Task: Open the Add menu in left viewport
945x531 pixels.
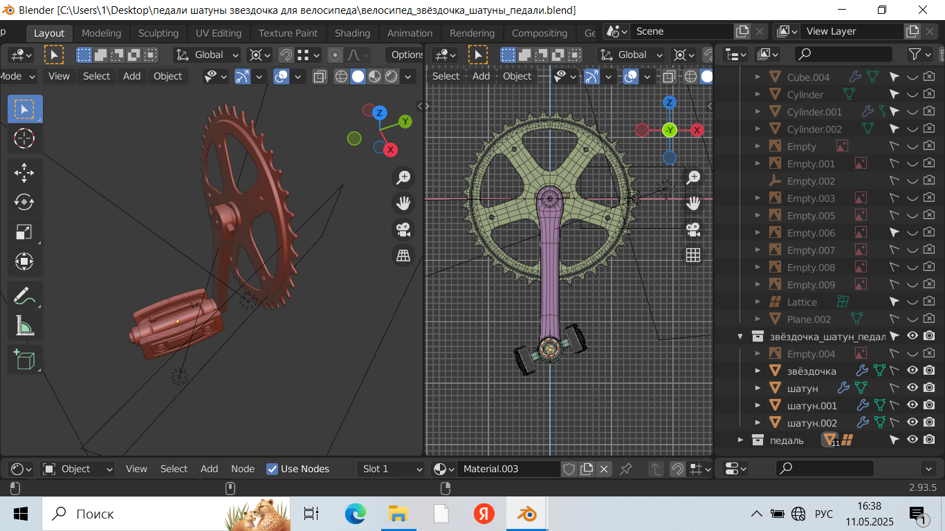Action: coord(131,76)
